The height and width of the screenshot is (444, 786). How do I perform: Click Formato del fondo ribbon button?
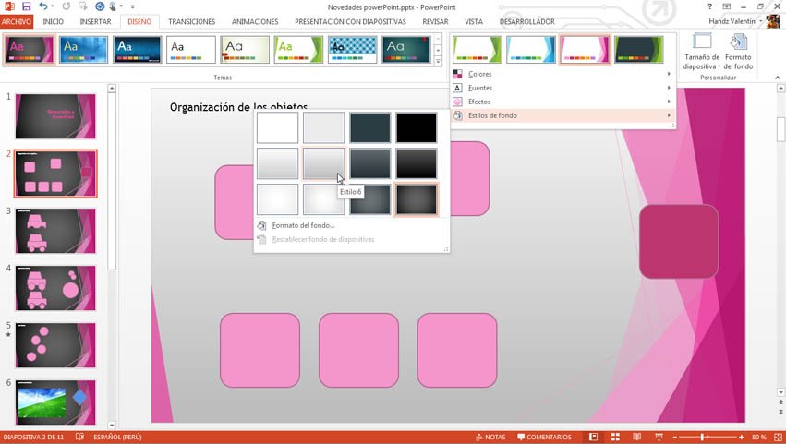click(x=738, y=52)
